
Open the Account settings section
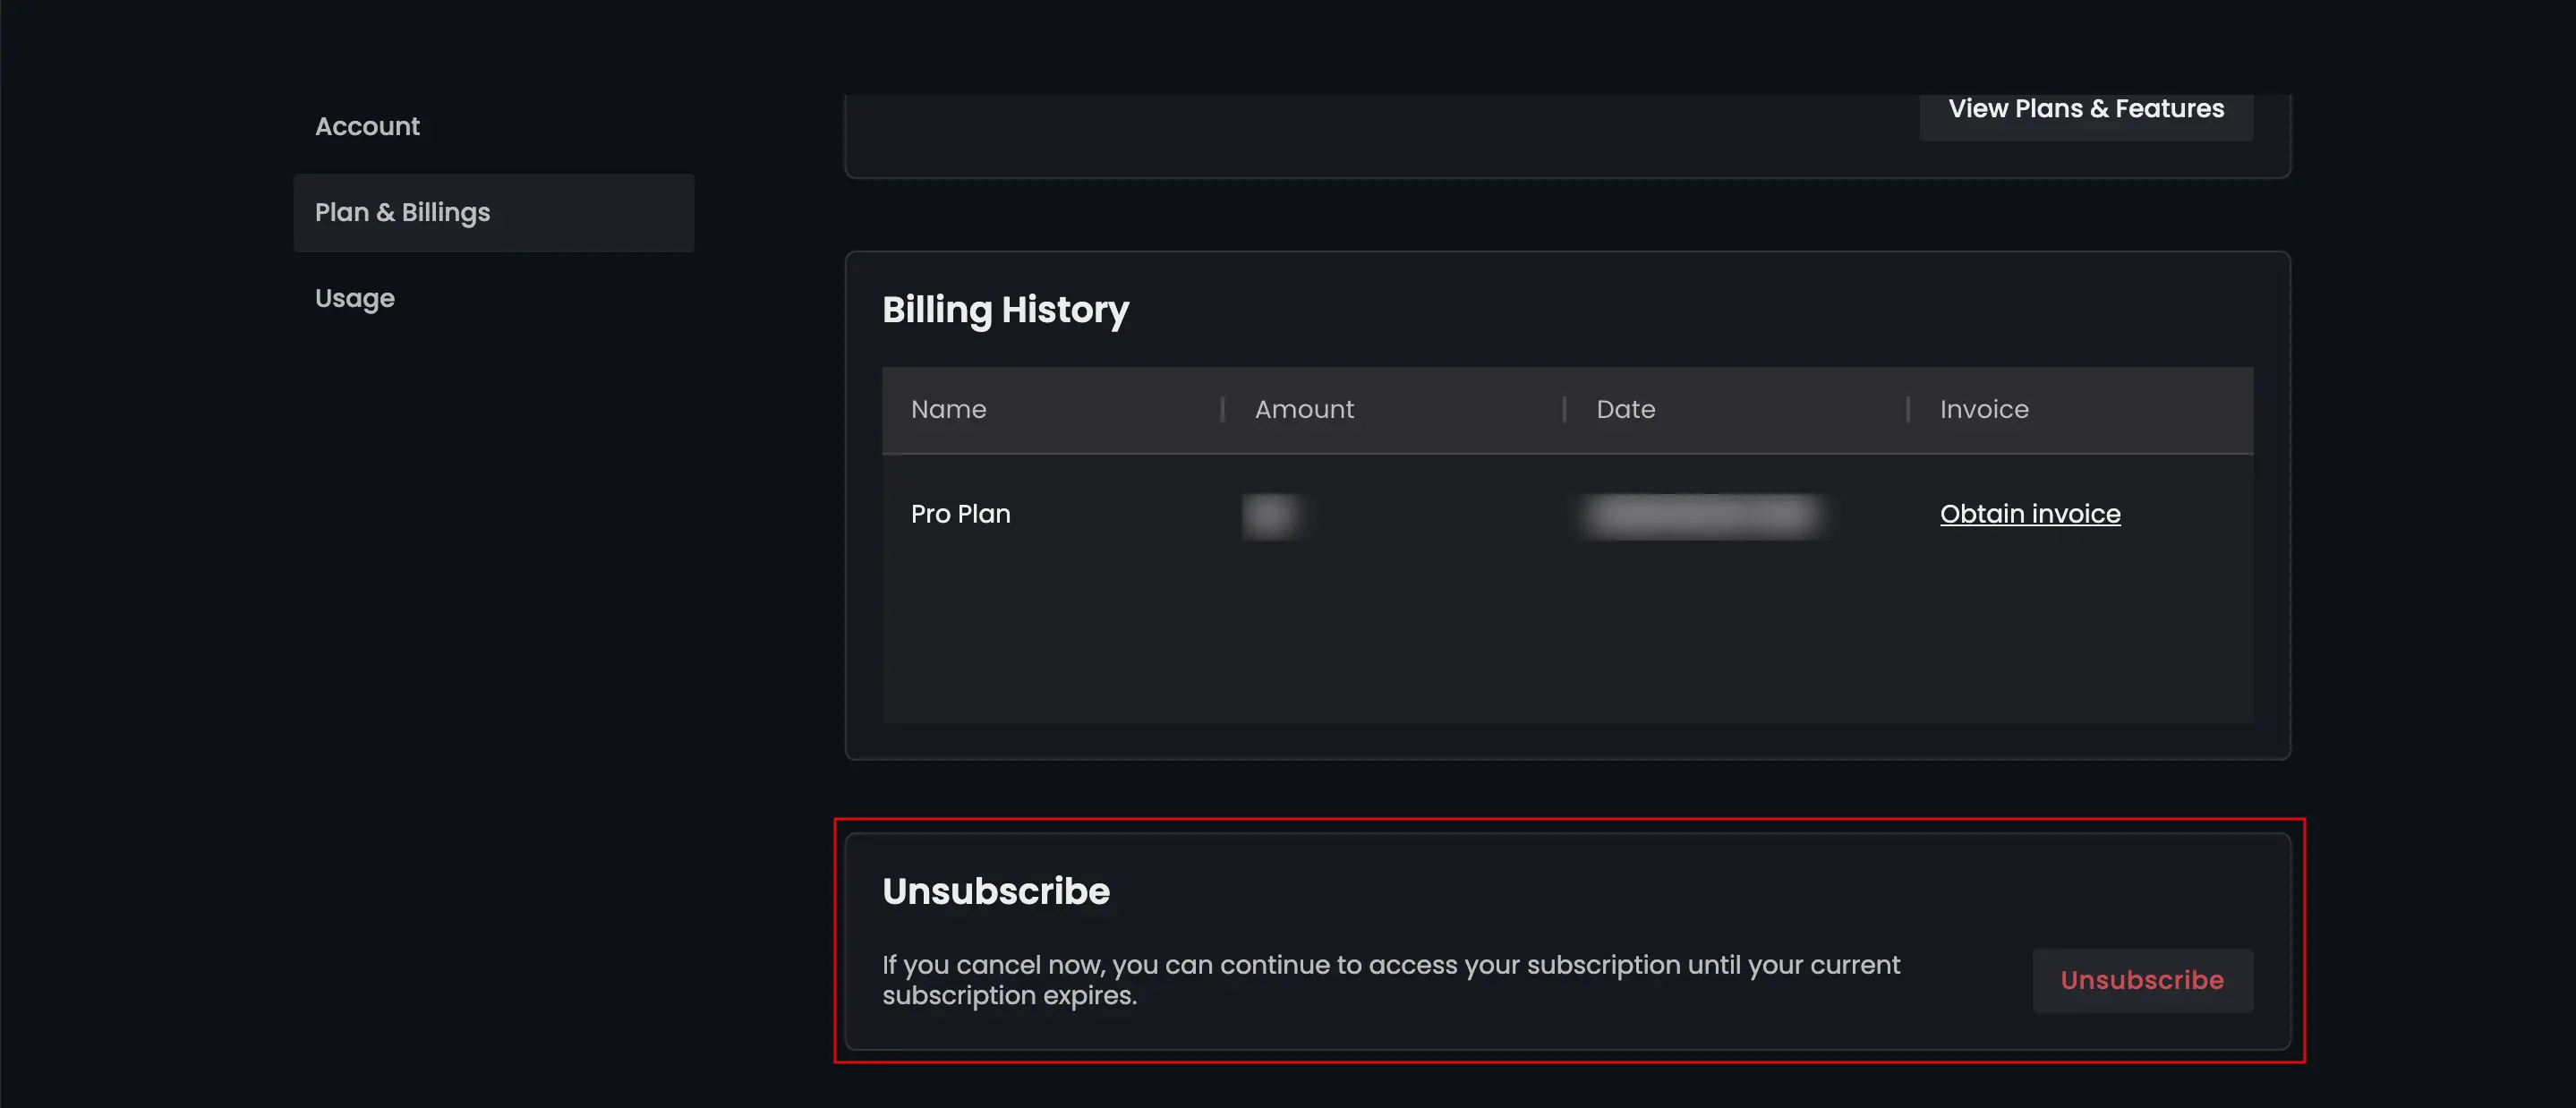(x=367, y=127)
